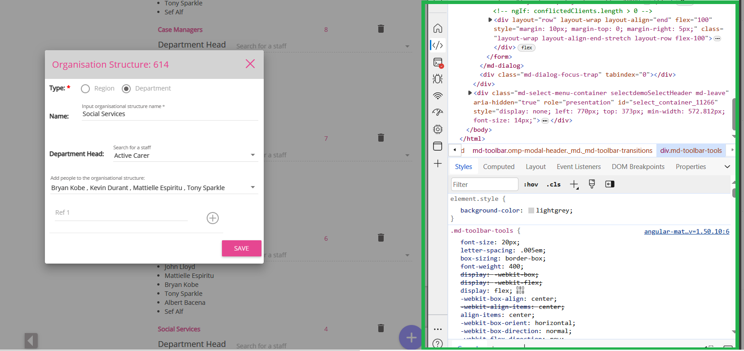Click the purple floating add button
744x351 pixels.
(x=411, y=337)
